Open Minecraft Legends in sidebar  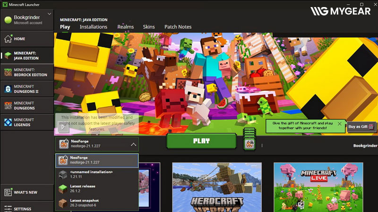click(27, 122)
